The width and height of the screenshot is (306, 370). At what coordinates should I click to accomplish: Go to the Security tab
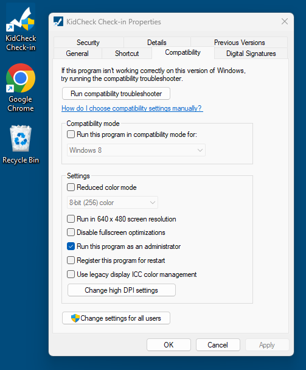click(88, 43)
